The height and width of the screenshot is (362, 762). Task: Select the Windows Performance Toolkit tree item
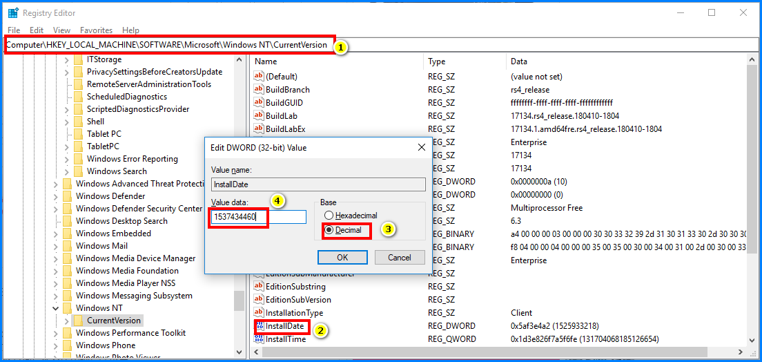coord(130,333)
